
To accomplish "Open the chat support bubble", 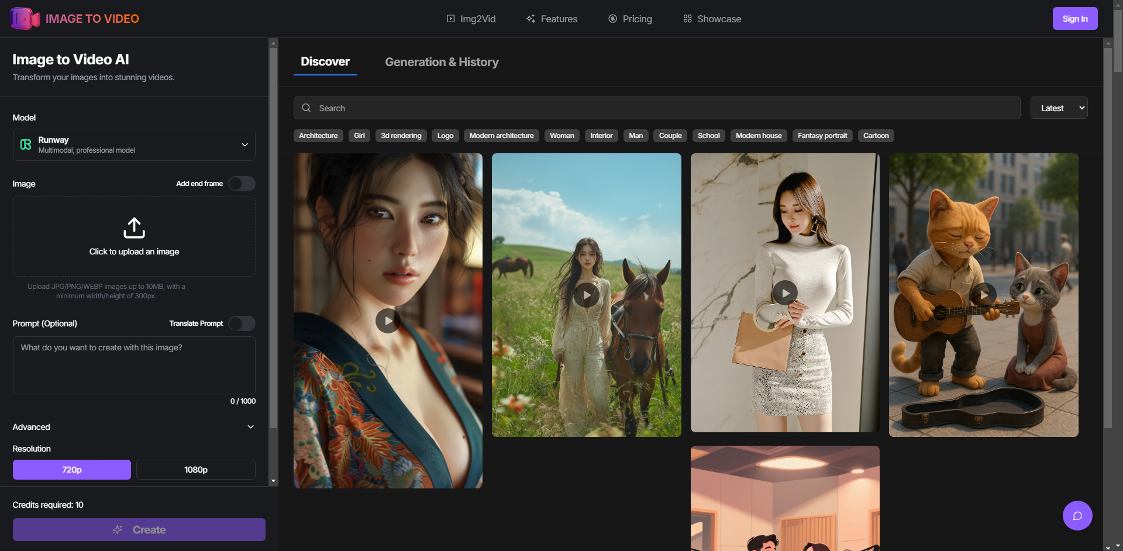I will click(1077, 515).
